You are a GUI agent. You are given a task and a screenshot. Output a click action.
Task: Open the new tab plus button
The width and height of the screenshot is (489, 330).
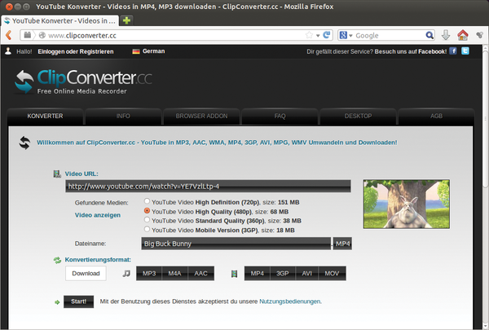pyautogui.click(x=126, y=20)
